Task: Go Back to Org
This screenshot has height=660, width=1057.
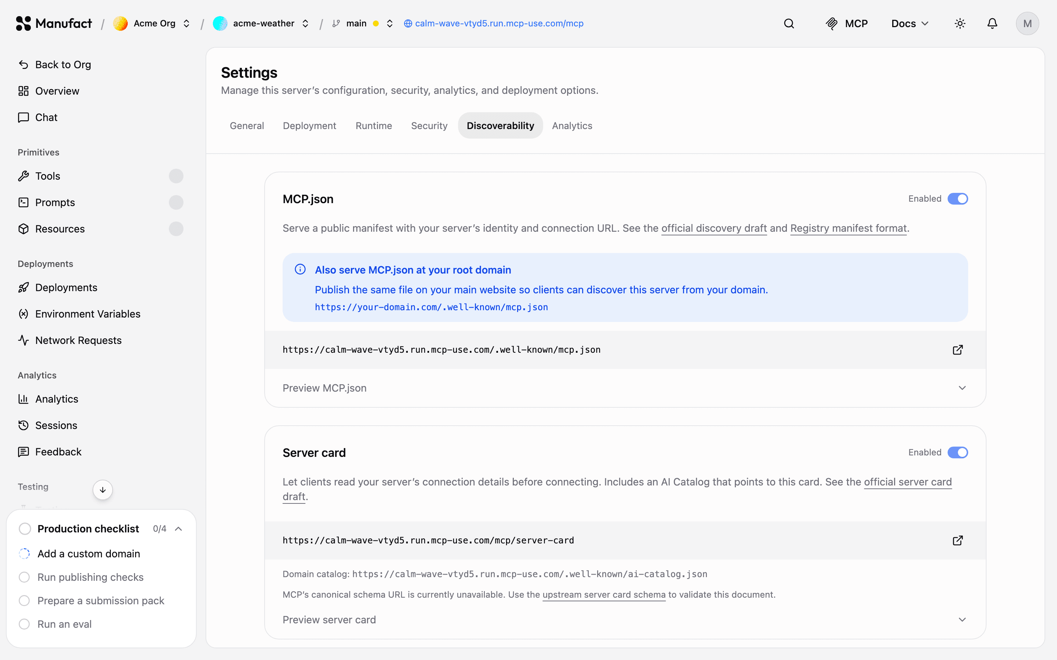Action: [x=55, y=65]
